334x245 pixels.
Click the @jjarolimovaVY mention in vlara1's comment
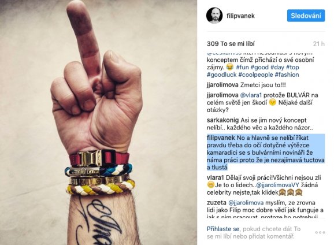pos(277,185)
